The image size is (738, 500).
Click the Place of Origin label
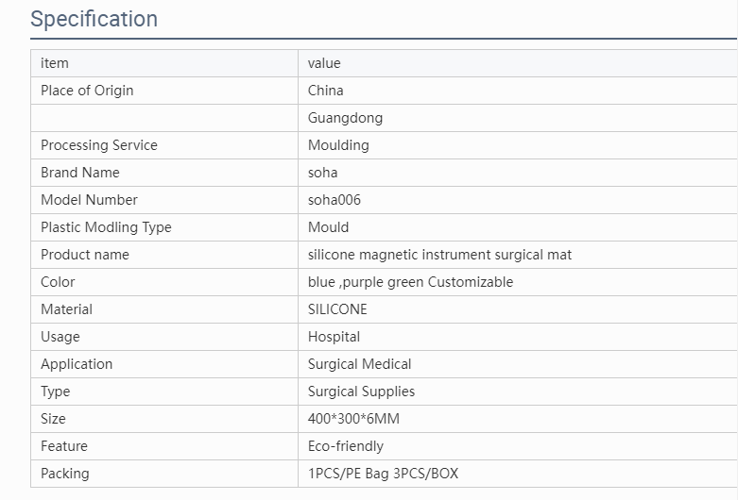pyautogui.click(x=87, y=91)
